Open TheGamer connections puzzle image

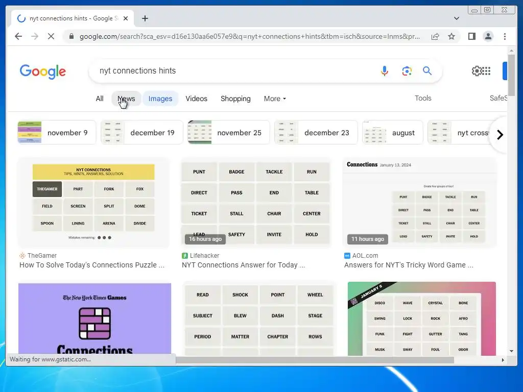93,203
